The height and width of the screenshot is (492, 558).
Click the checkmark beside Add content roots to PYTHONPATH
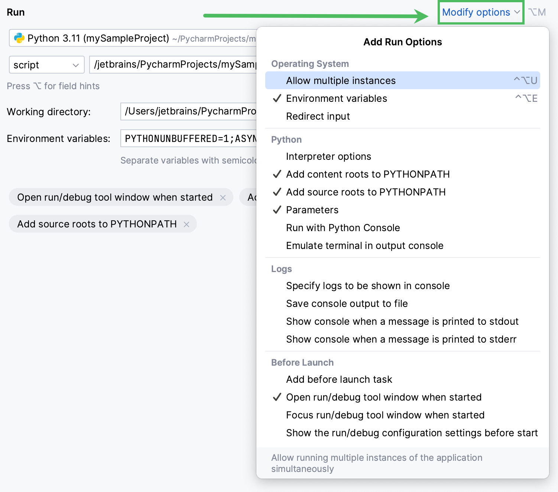(277, 174)
